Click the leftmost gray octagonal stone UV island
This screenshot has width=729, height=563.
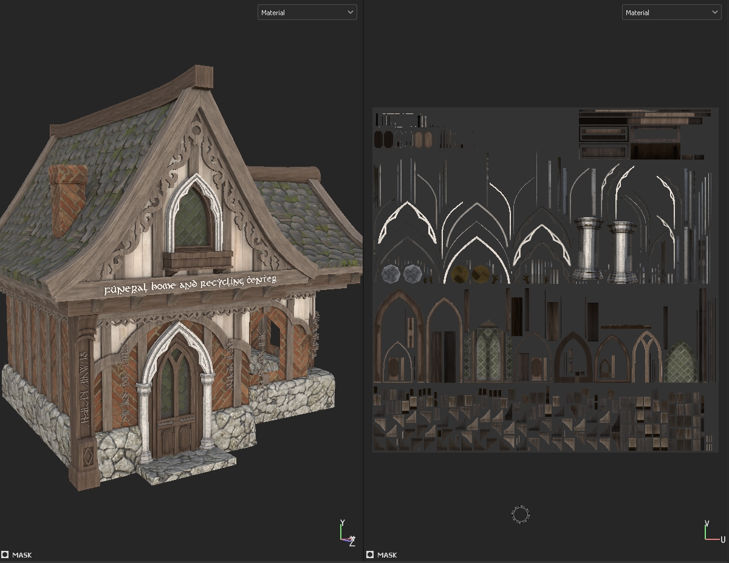point(391,274)
